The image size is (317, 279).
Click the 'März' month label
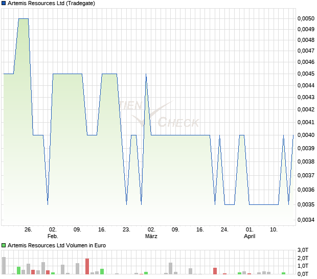(151, 236)
